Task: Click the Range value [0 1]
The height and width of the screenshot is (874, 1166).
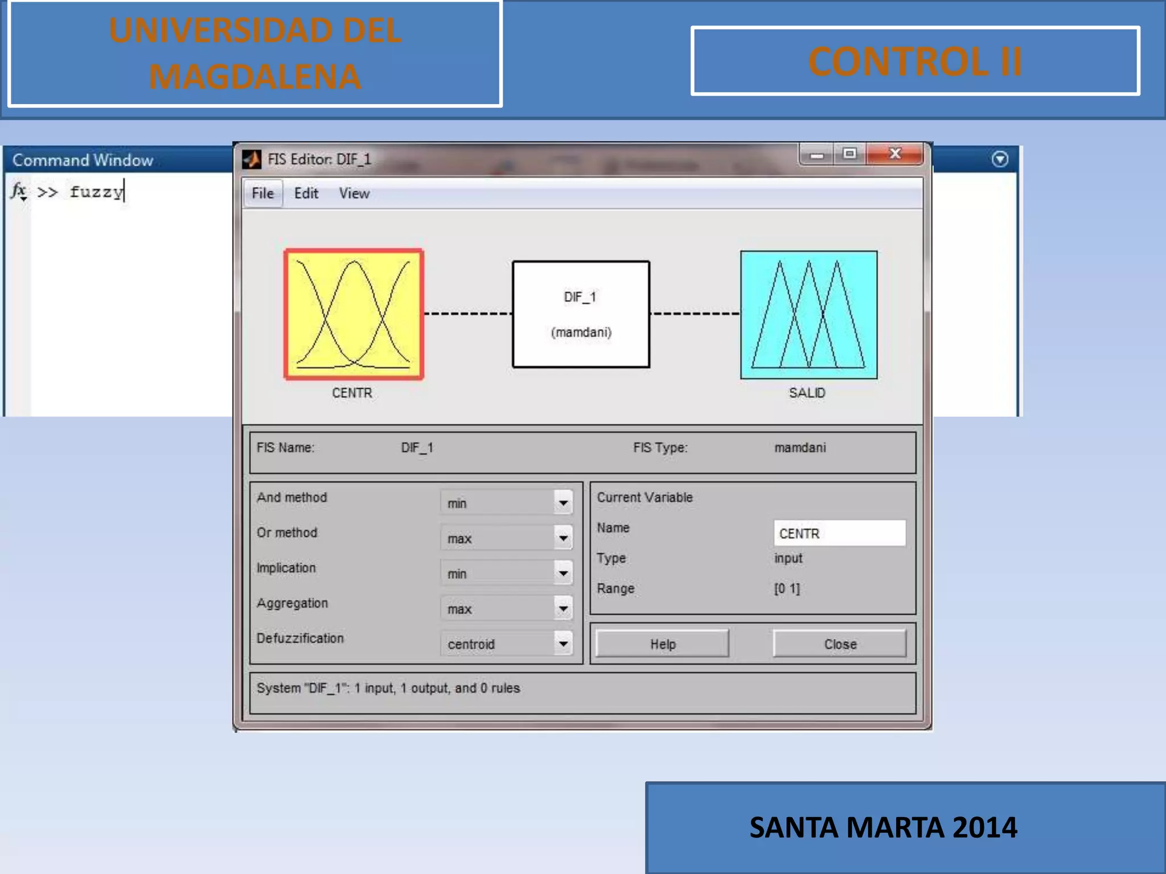Action: click(787, 589)
